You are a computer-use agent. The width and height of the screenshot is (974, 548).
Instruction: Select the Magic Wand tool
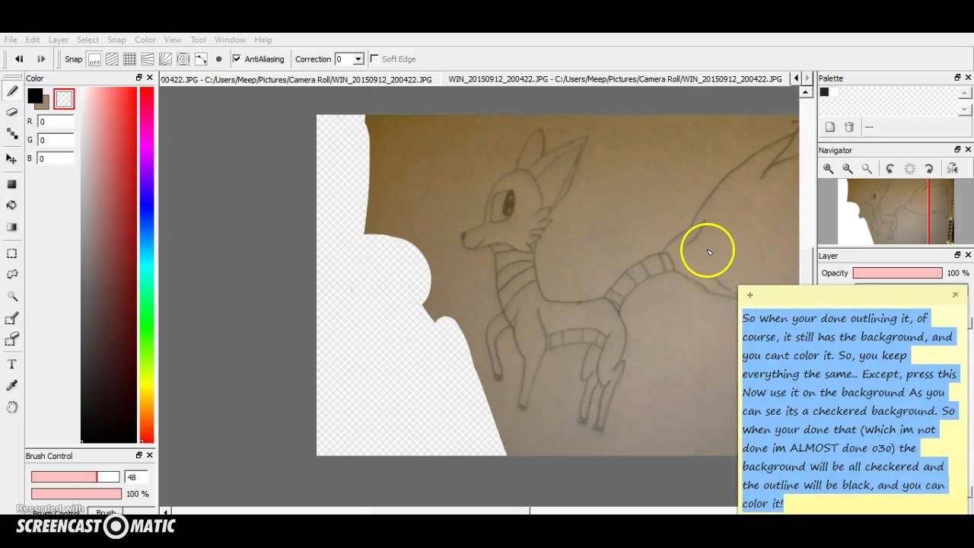coord(12,295)
